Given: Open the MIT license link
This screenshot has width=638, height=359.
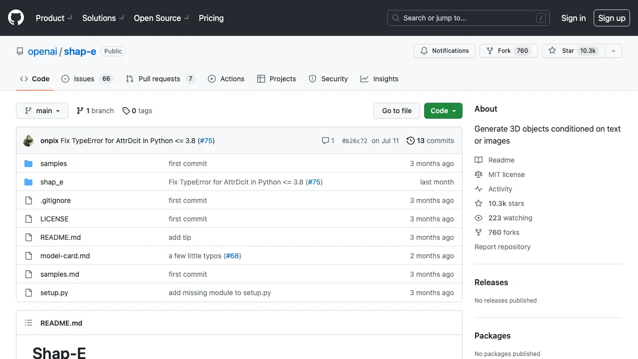Looking at the screenshot, I should click(x=506, y=175).
